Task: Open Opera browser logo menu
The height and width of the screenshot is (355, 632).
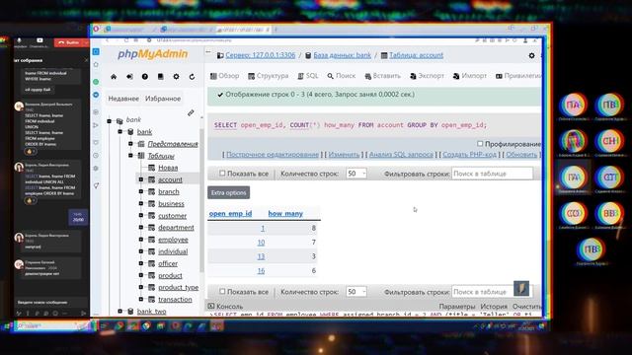Action: [x=96, y=29]
